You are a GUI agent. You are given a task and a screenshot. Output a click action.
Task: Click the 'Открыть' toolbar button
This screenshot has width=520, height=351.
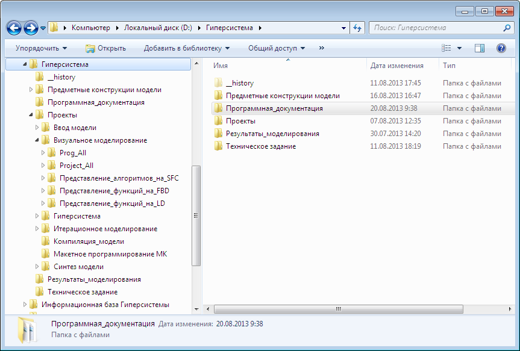tap(106, 48)
